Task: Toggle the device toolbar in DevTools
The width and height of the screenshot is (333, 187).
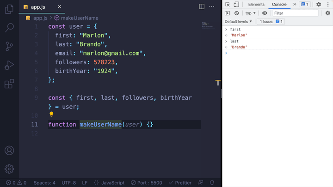Action: [236, 5]
